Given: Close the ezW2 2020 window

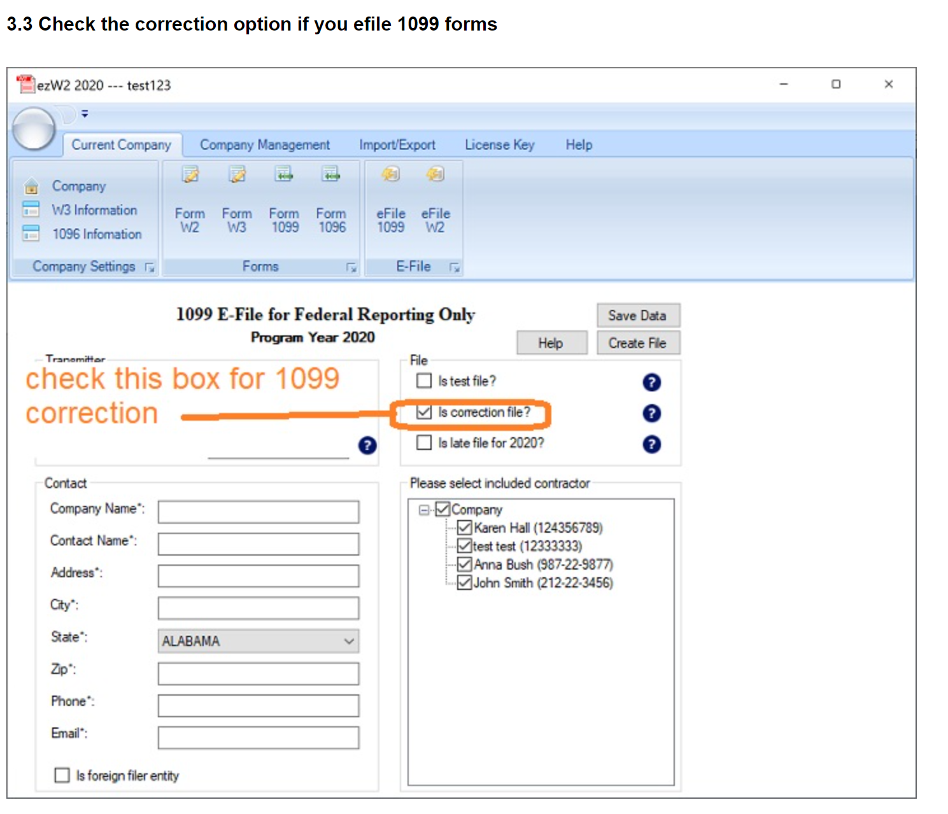Looking at the screenshot, I should (889, 84).
